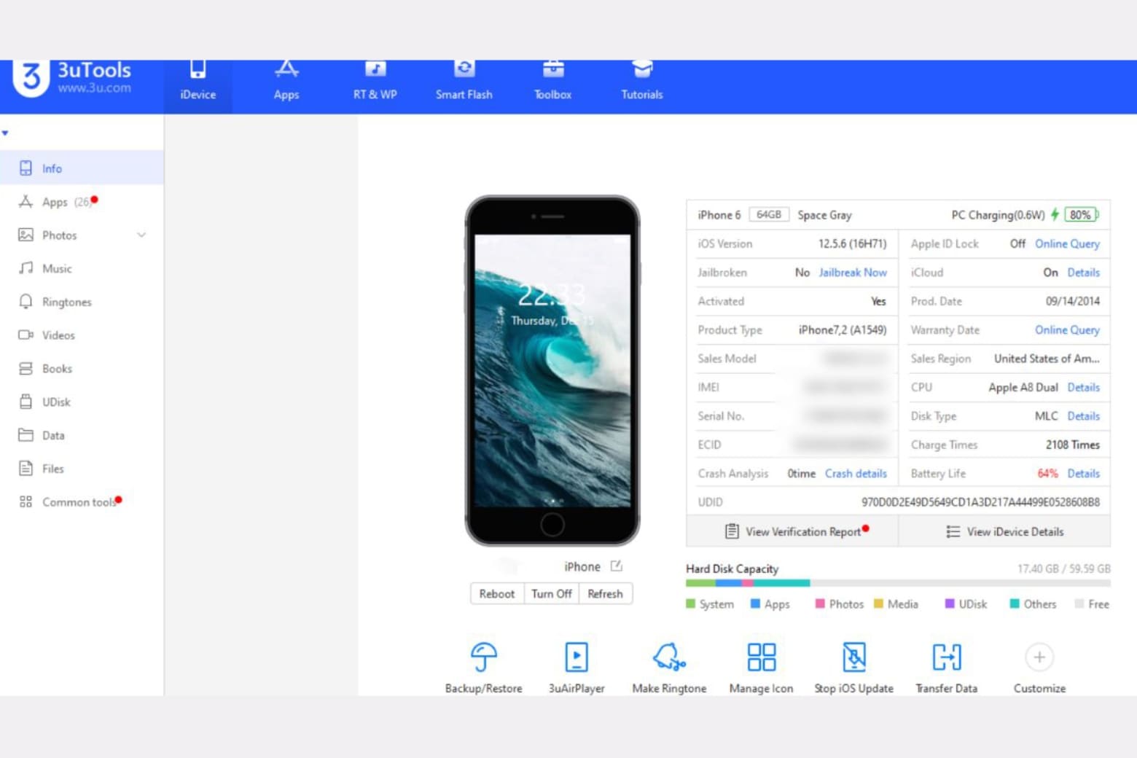The image size is (1137, 758).
Task: Switch to the Tutorials tab
Action: tap(641, 79)
